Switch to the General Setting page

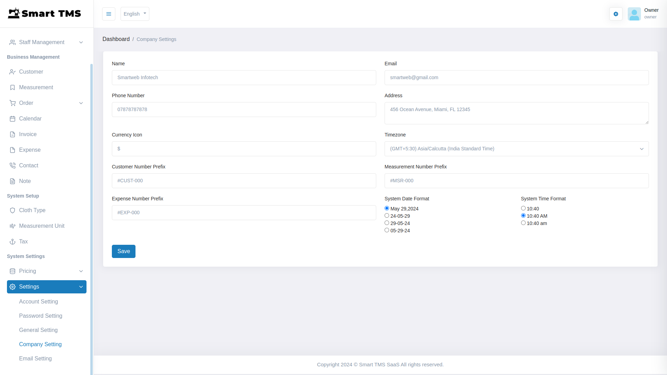39,330
